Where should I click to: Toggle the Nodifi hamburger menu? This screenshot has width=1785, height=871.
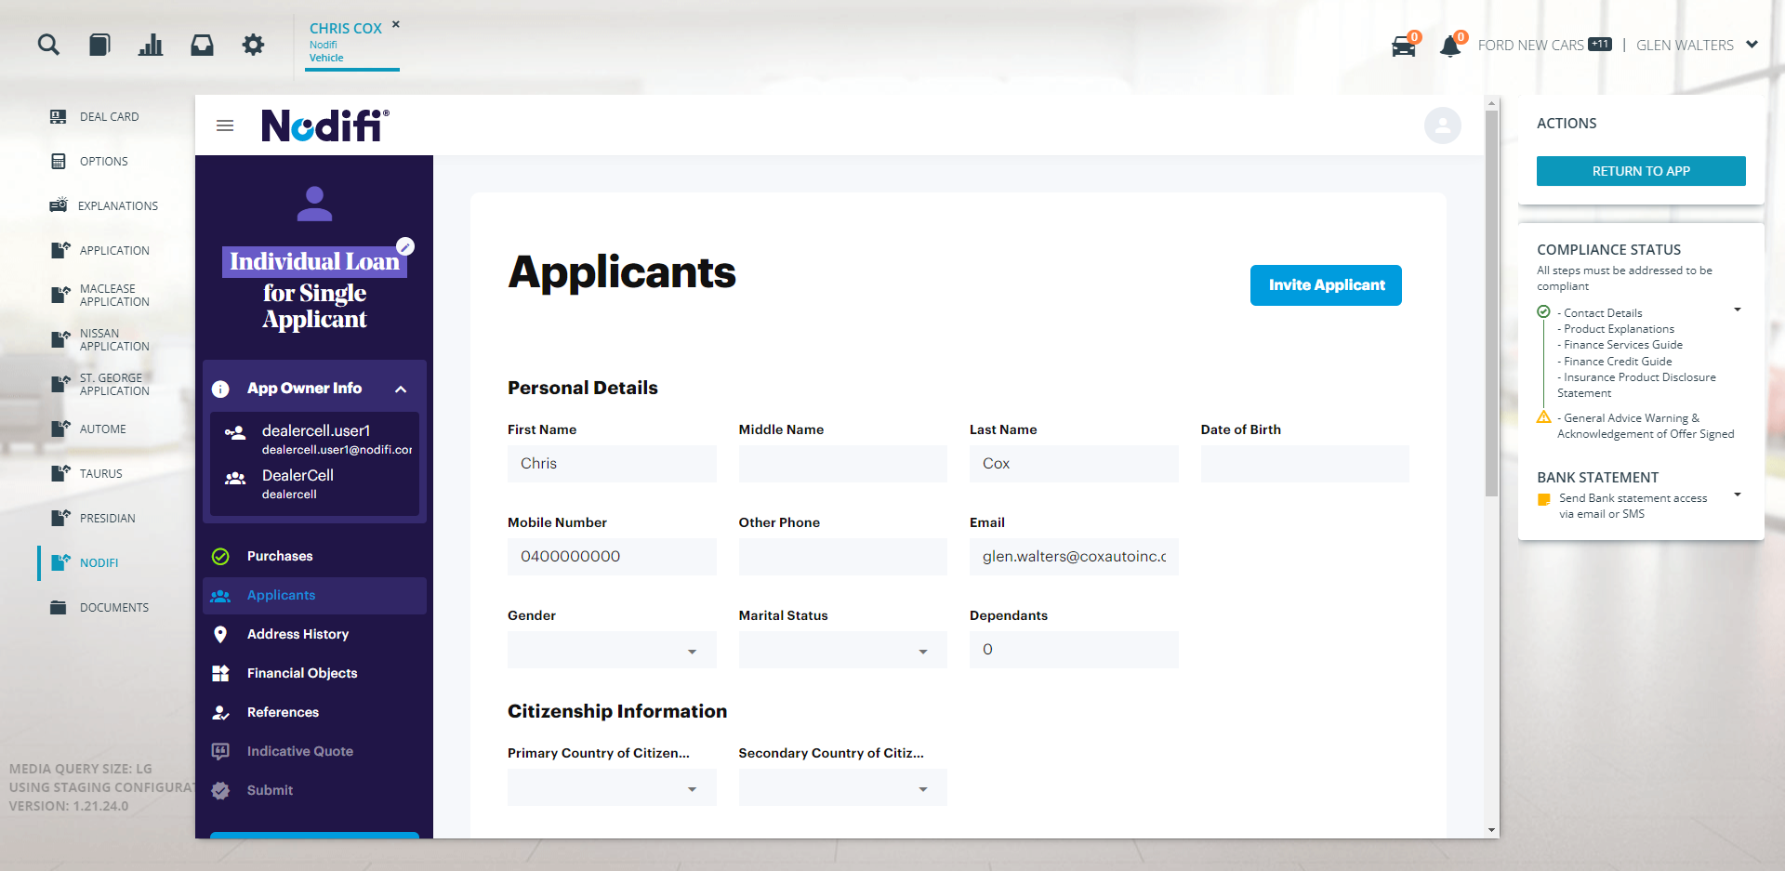click(225, 125)
